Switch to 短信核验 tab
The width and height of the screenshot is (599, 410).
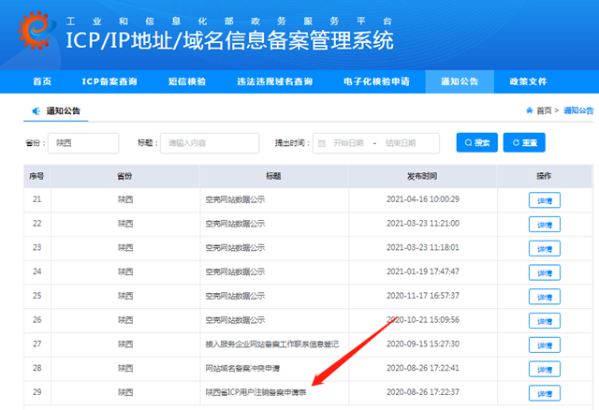pos(184,82)
